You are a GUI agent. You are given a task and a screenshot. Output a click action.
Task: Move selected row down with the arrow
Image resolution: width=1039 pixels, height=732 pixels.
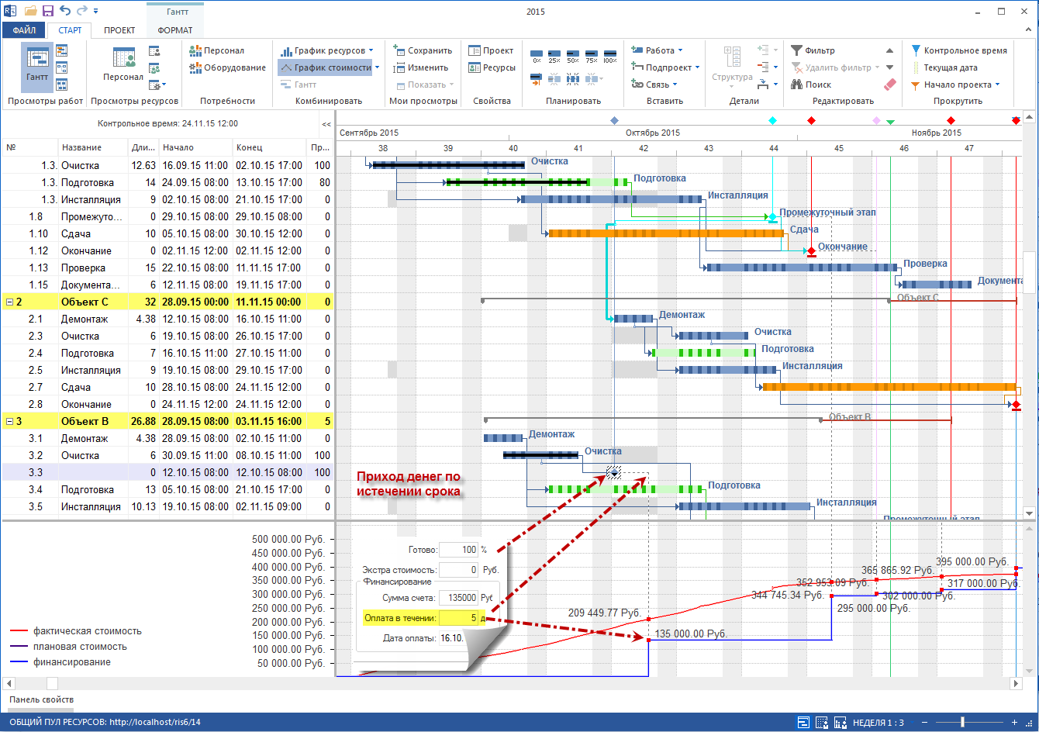[x=889, y=67]
